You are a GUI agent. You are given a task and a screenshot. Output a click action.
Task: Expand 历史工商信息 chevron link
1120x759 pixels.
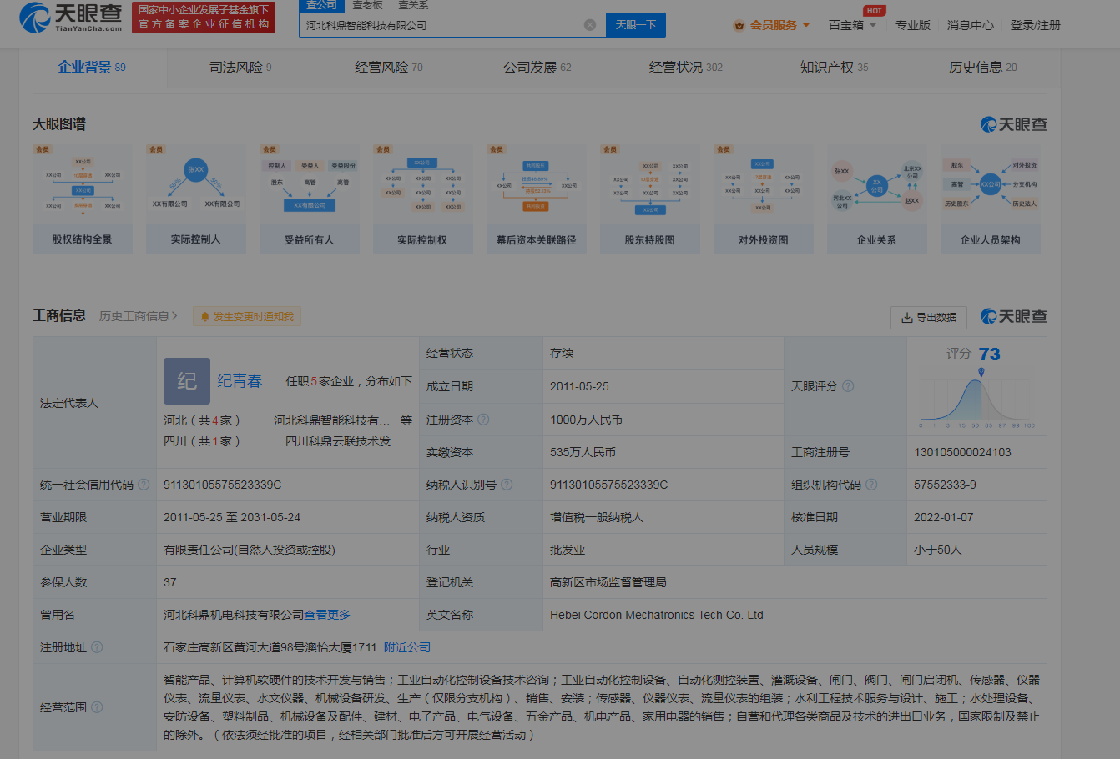pos(139,316)
